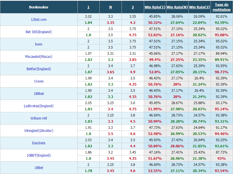Select the 87.72% restitution rate for 10BET
233x174 pixels.
pyautogui.click(x=221, y=152)
